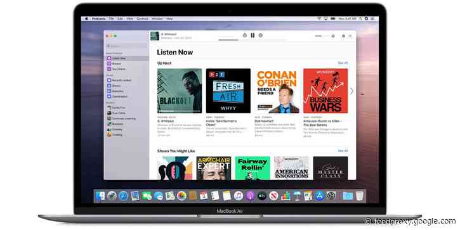Open Finder from the Dock
Viewport: 460px width, 230px height.
click(100, 196)
